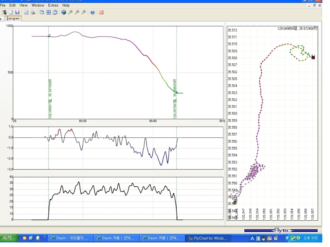Click the coordinate readout 129.049859, 35.572400
Screen dimensions: 330x247
coord(297,28)
